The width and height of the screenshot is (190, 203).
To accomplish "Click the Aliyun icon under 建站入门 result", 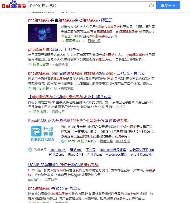I will coord(30,64).
